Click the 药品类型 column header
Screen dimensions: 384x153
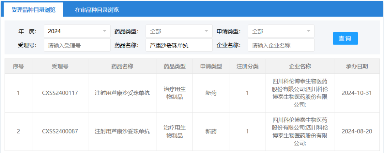tap(175, 66)
